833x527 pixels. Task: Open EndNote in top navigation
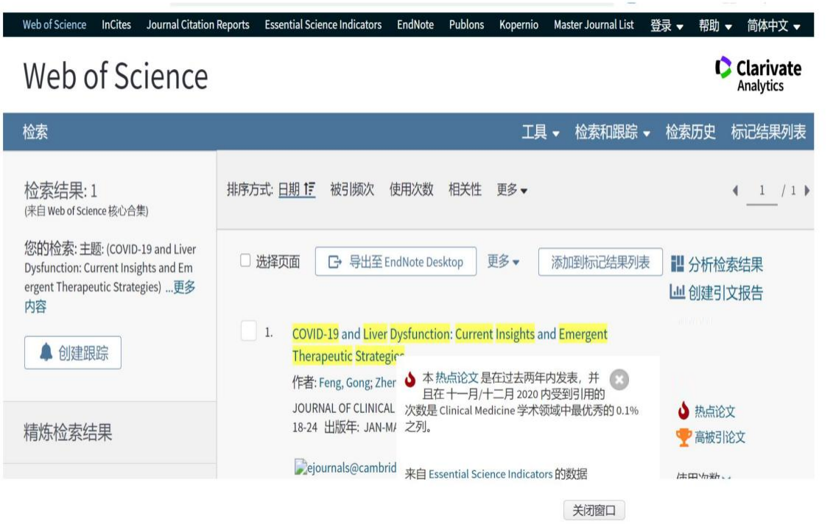415,24
